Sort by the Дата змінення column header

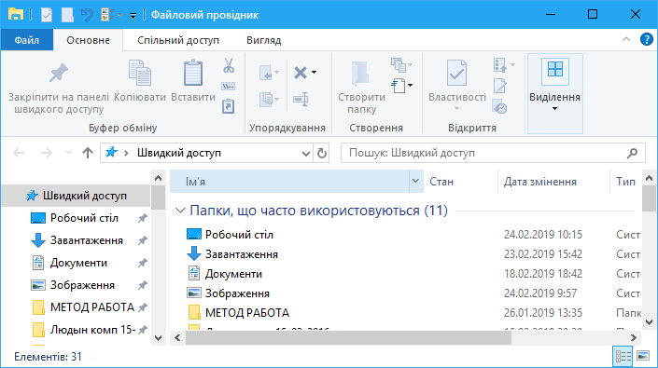pos(553,182)
